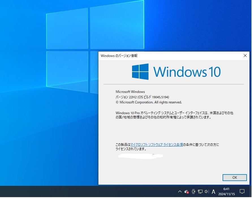This screenshot has width=252, height=198.
Task: Switch the IME input mode indicator A
Action: tap(214, 191)
